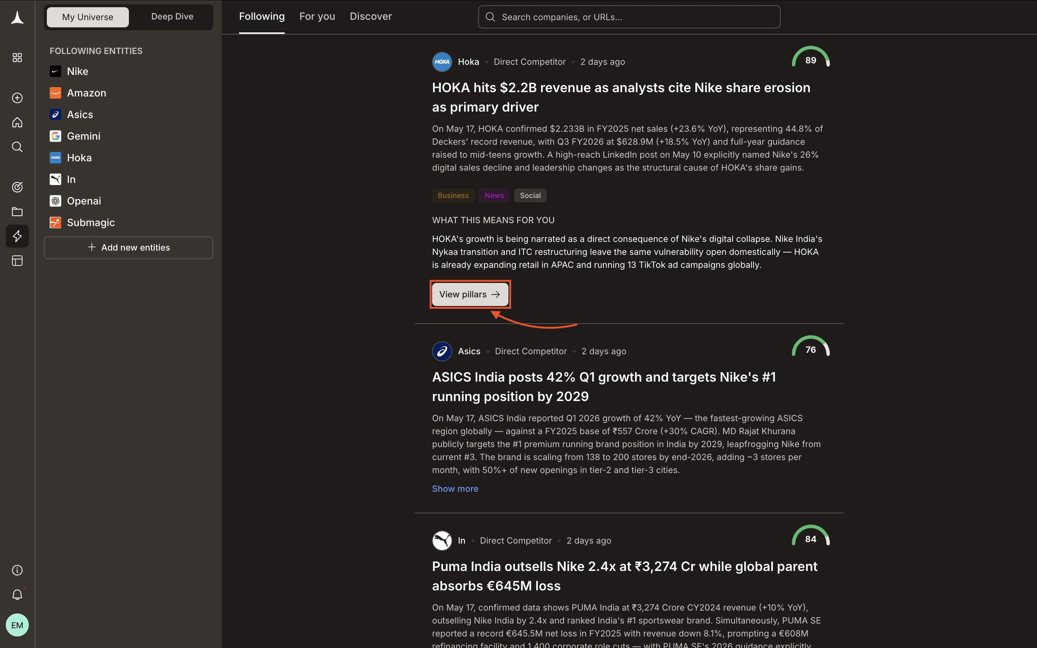Click the magnifier icon in the search bar
Image resolution: width=1037 pixels, height=648 pixels.
point(490,17)
